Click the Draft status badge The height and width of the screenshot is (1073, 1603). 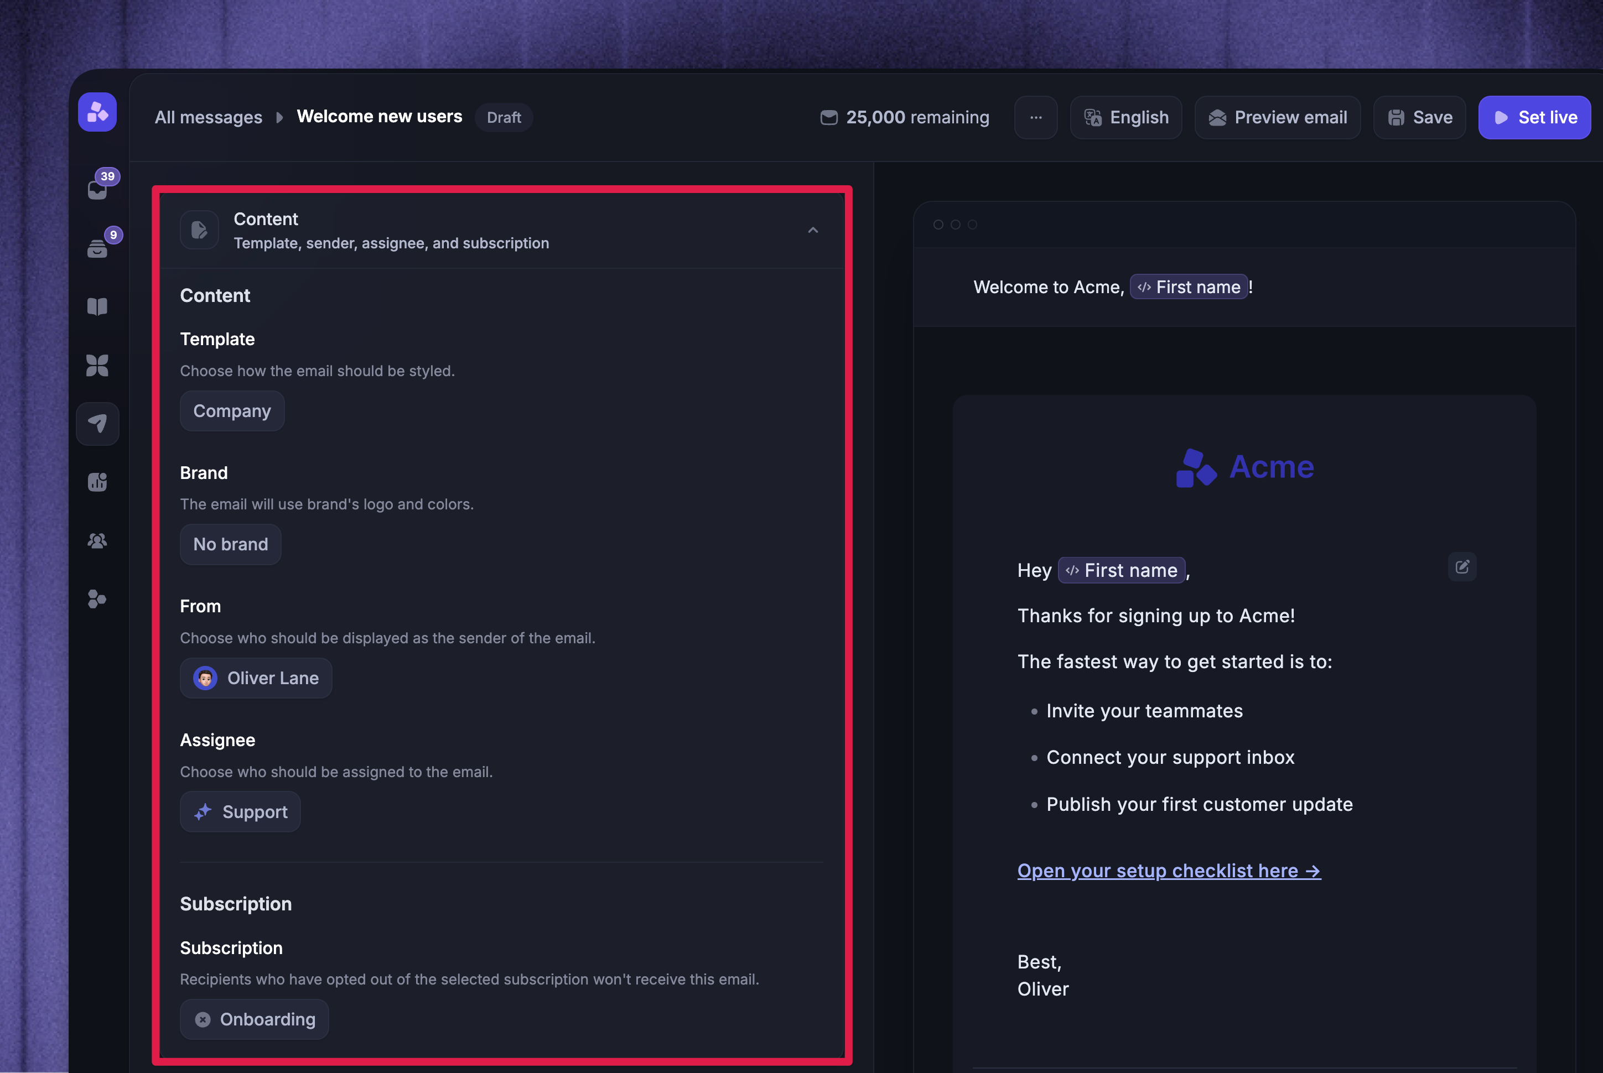504,118
